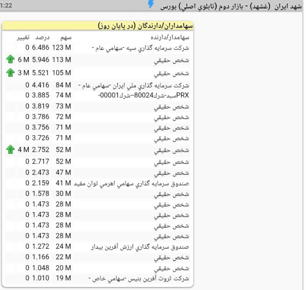The width and height of the screenshot is (306, 290).
Task: Click the تغییر column header
Action: [22, 37]
